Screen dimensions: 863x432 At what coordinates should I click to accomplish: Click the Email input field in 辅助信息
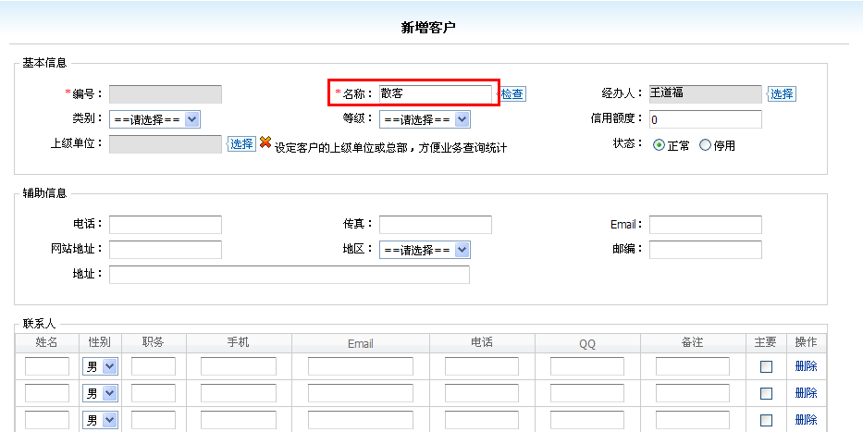tap(705, 225)
